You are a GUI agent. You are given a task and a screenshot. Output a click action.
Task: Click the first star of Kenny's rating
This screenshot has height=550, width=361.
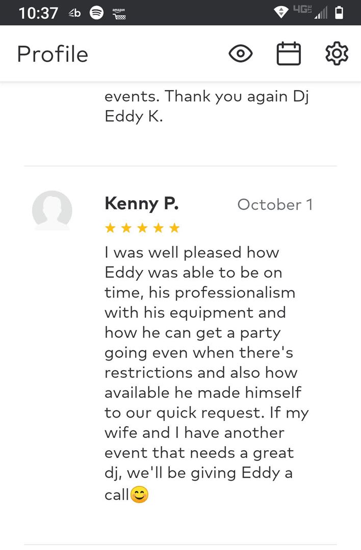coord(110,228)
